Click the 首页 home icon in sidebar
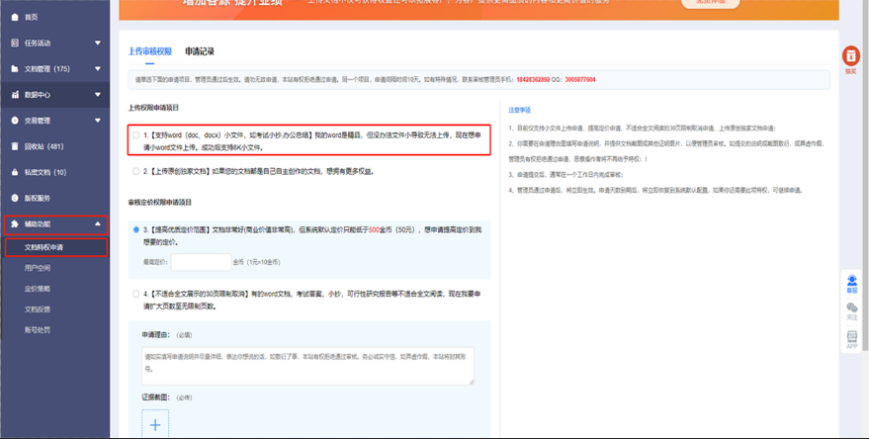869x439 pixels. coord(14,17)
